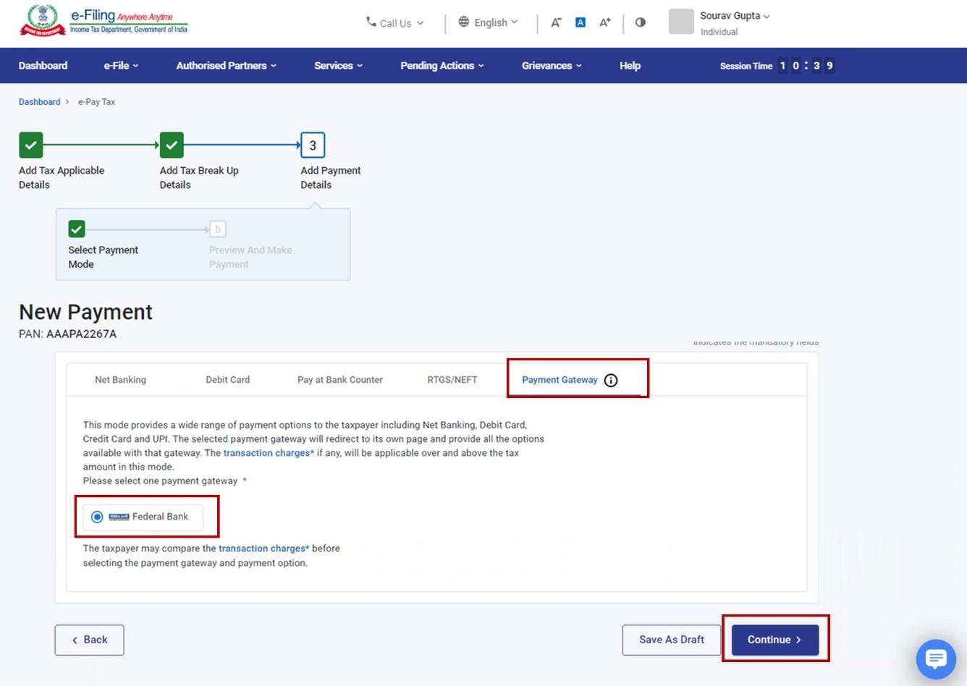Viewport: 967px width, 686px height.
Task: Increase font size with larger A icon
Action: tap(604, 22)
